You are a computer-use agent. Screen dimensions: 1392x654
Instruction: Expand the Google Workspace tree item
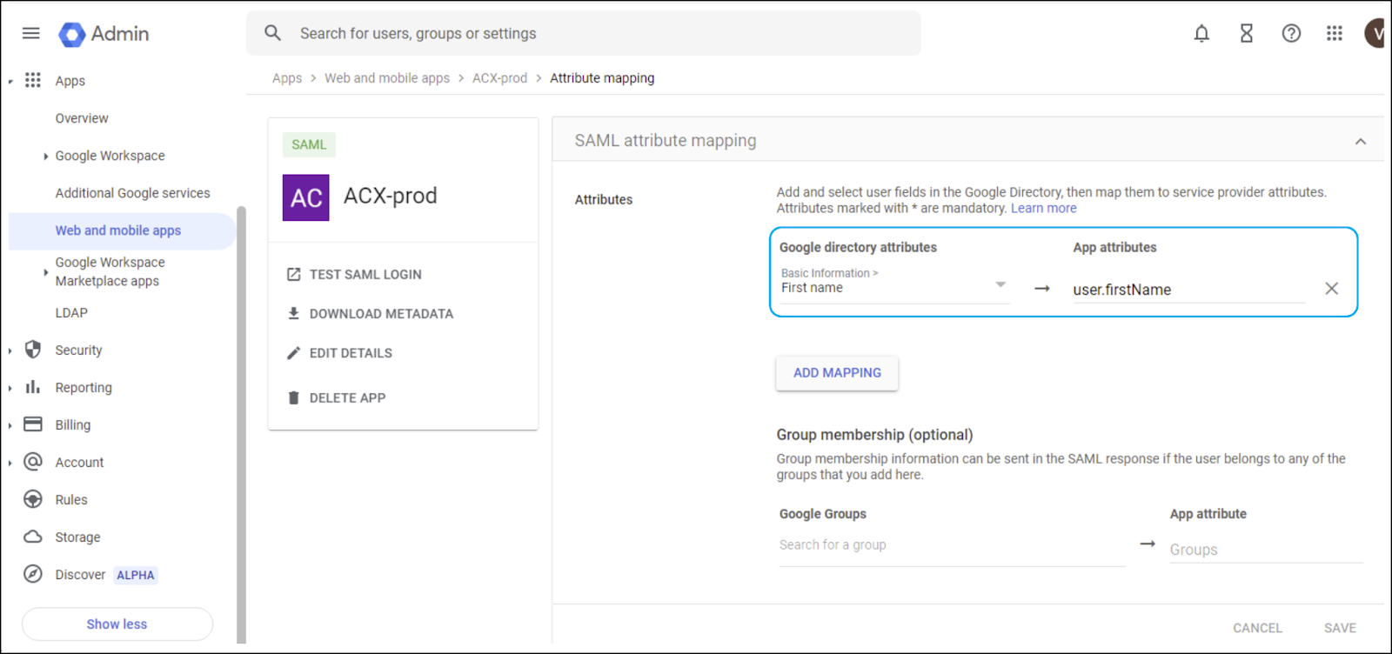tap(45, 157)
